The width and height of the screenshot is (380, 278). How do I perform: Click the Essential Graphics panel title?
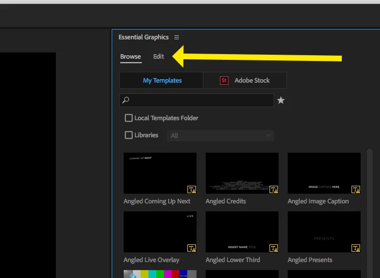click(144, 38)
